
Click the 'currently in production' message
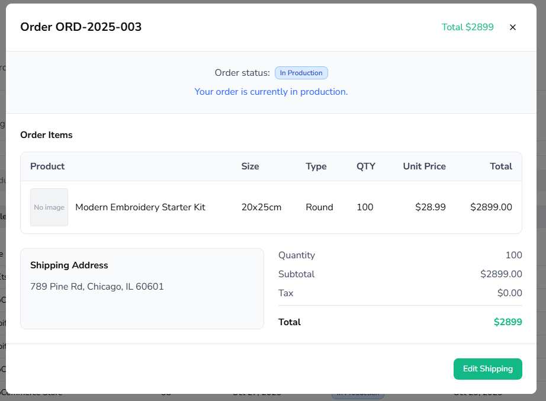(271, 92)
